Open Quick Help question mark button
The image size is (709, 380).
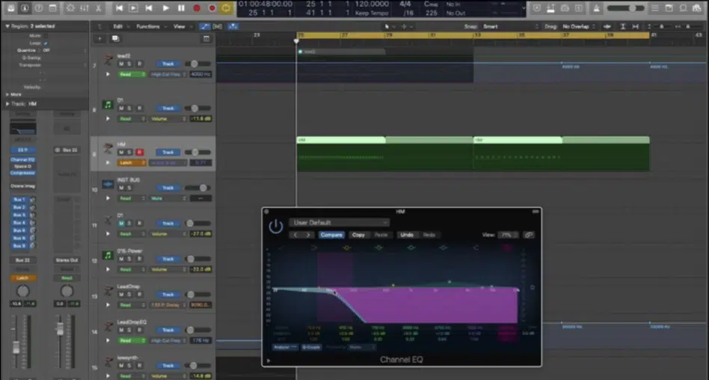coord(39,8)
